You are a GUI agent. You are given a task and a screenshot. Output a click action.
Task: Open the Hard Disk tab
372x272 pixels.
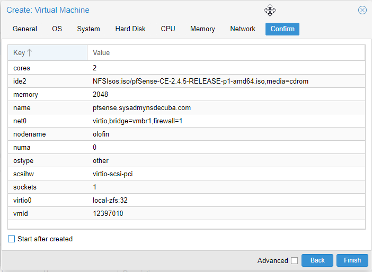click(130, 29)
